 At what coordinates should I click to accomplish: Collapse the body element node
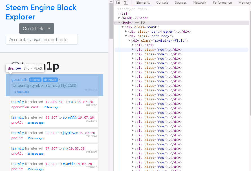(119, 22)
